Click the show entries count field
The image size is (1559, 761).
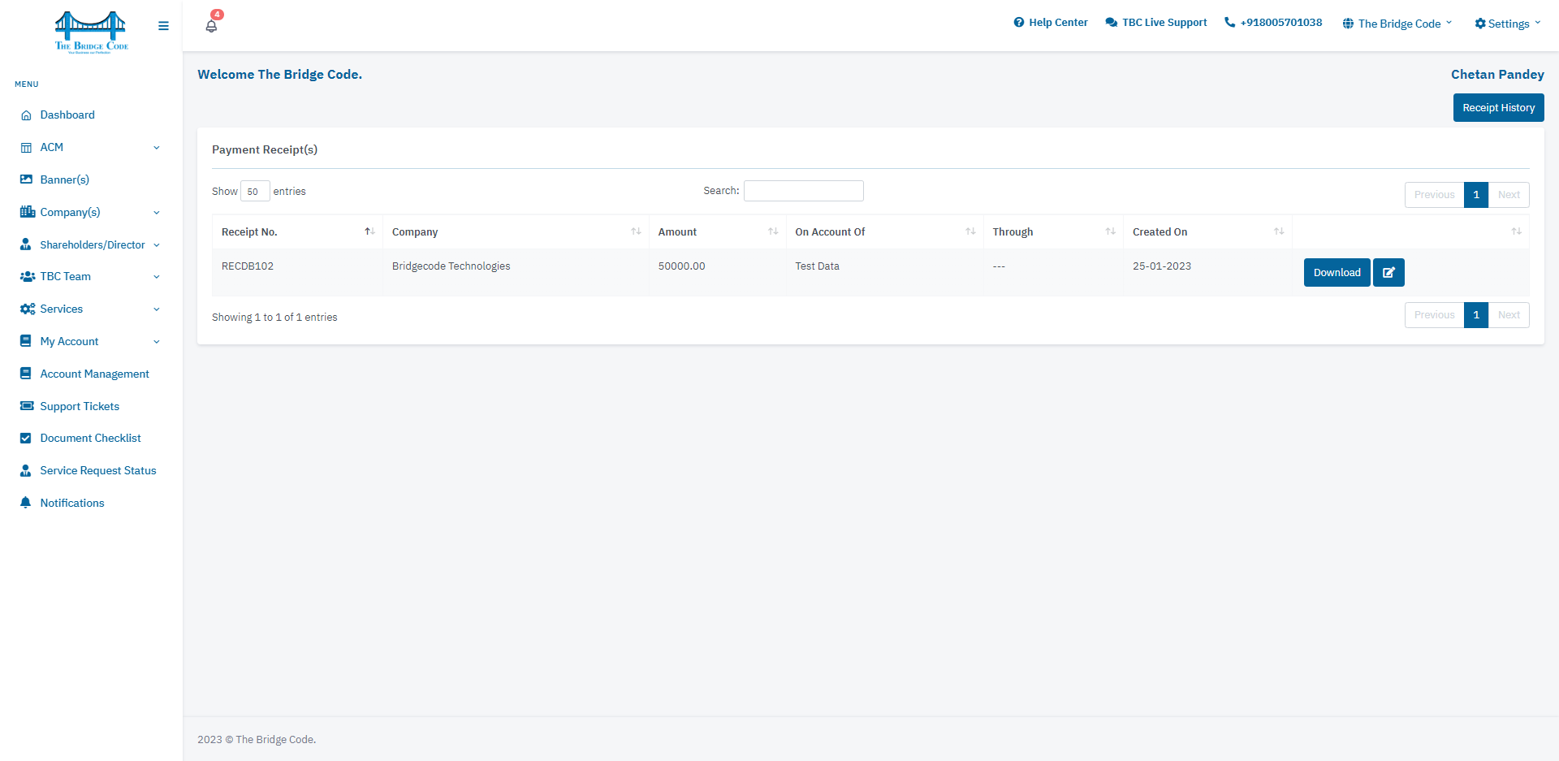coord(255,192)
